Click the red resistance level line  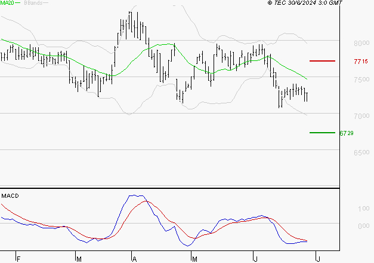tap(322, 61)
